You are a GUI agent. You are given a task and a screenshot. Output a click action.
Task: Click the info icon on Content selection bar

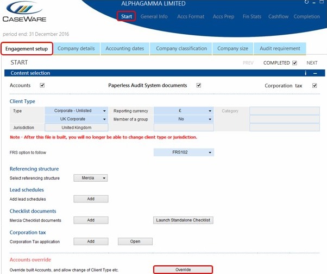[306, 73]
